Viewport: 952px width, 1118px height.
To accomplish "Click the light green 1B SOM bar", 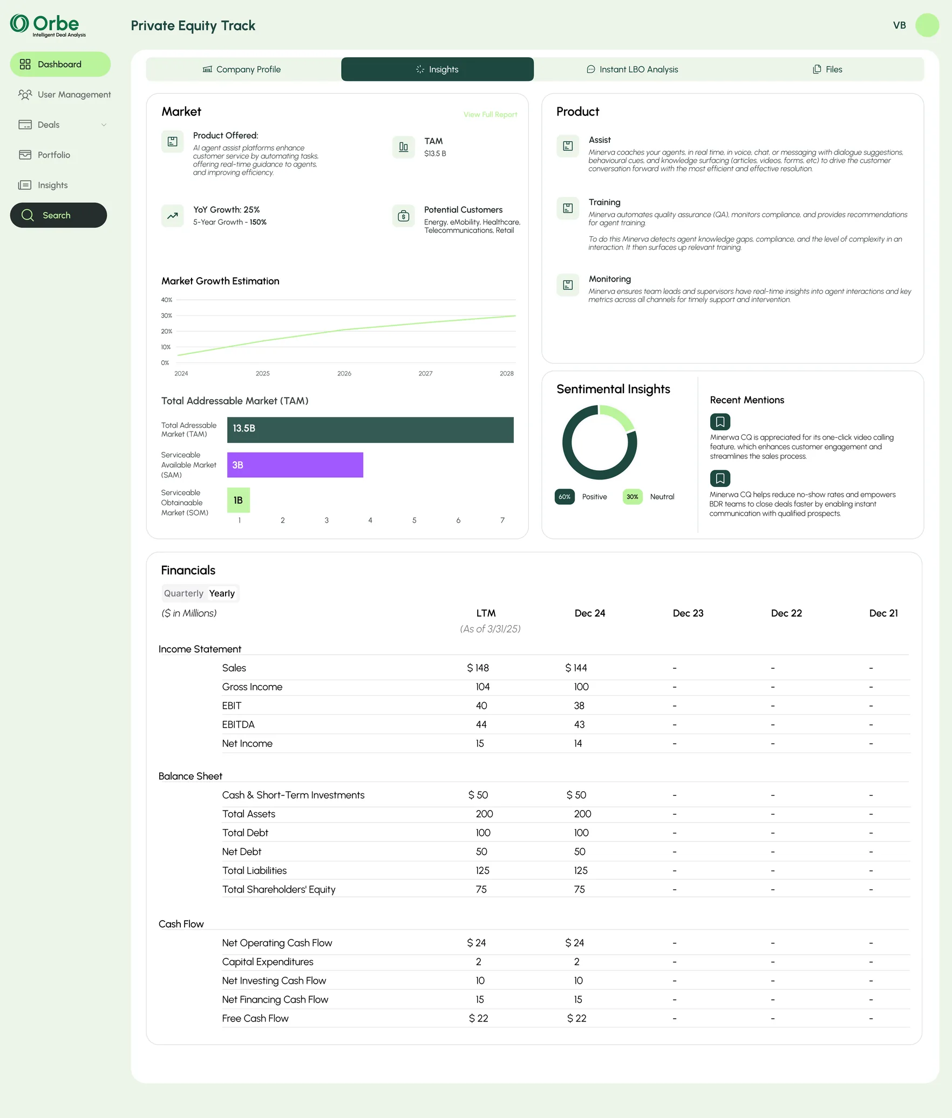I will (x=239, y=500).
